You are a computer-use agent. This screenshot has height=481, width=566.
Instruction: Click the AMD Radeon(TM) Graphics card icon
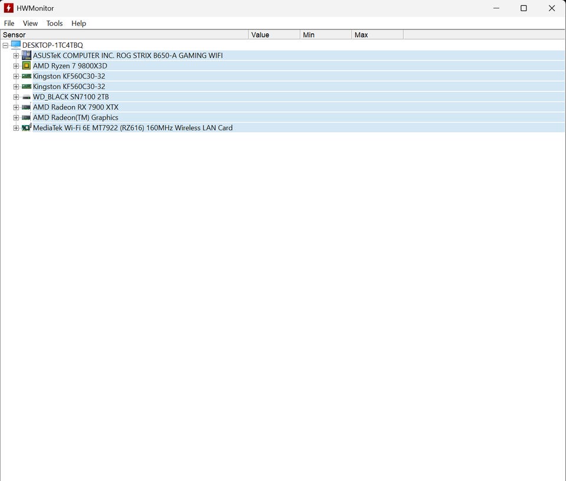point(27,118)
